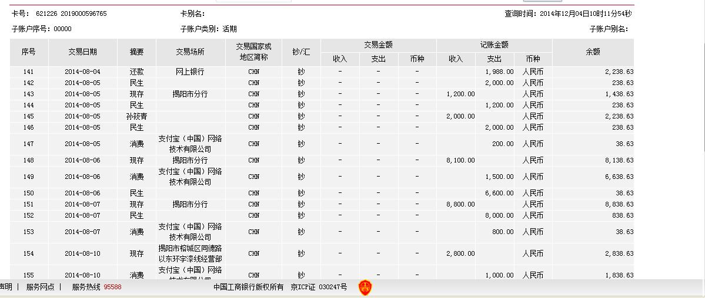Click the 京ICP证 030247号 text
This screenshot has height=298, width=705.
[319, 287]
